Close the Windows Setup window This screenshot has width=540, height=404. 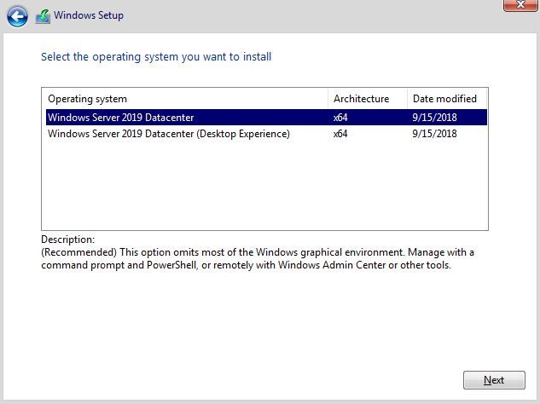tap(520, 5)
